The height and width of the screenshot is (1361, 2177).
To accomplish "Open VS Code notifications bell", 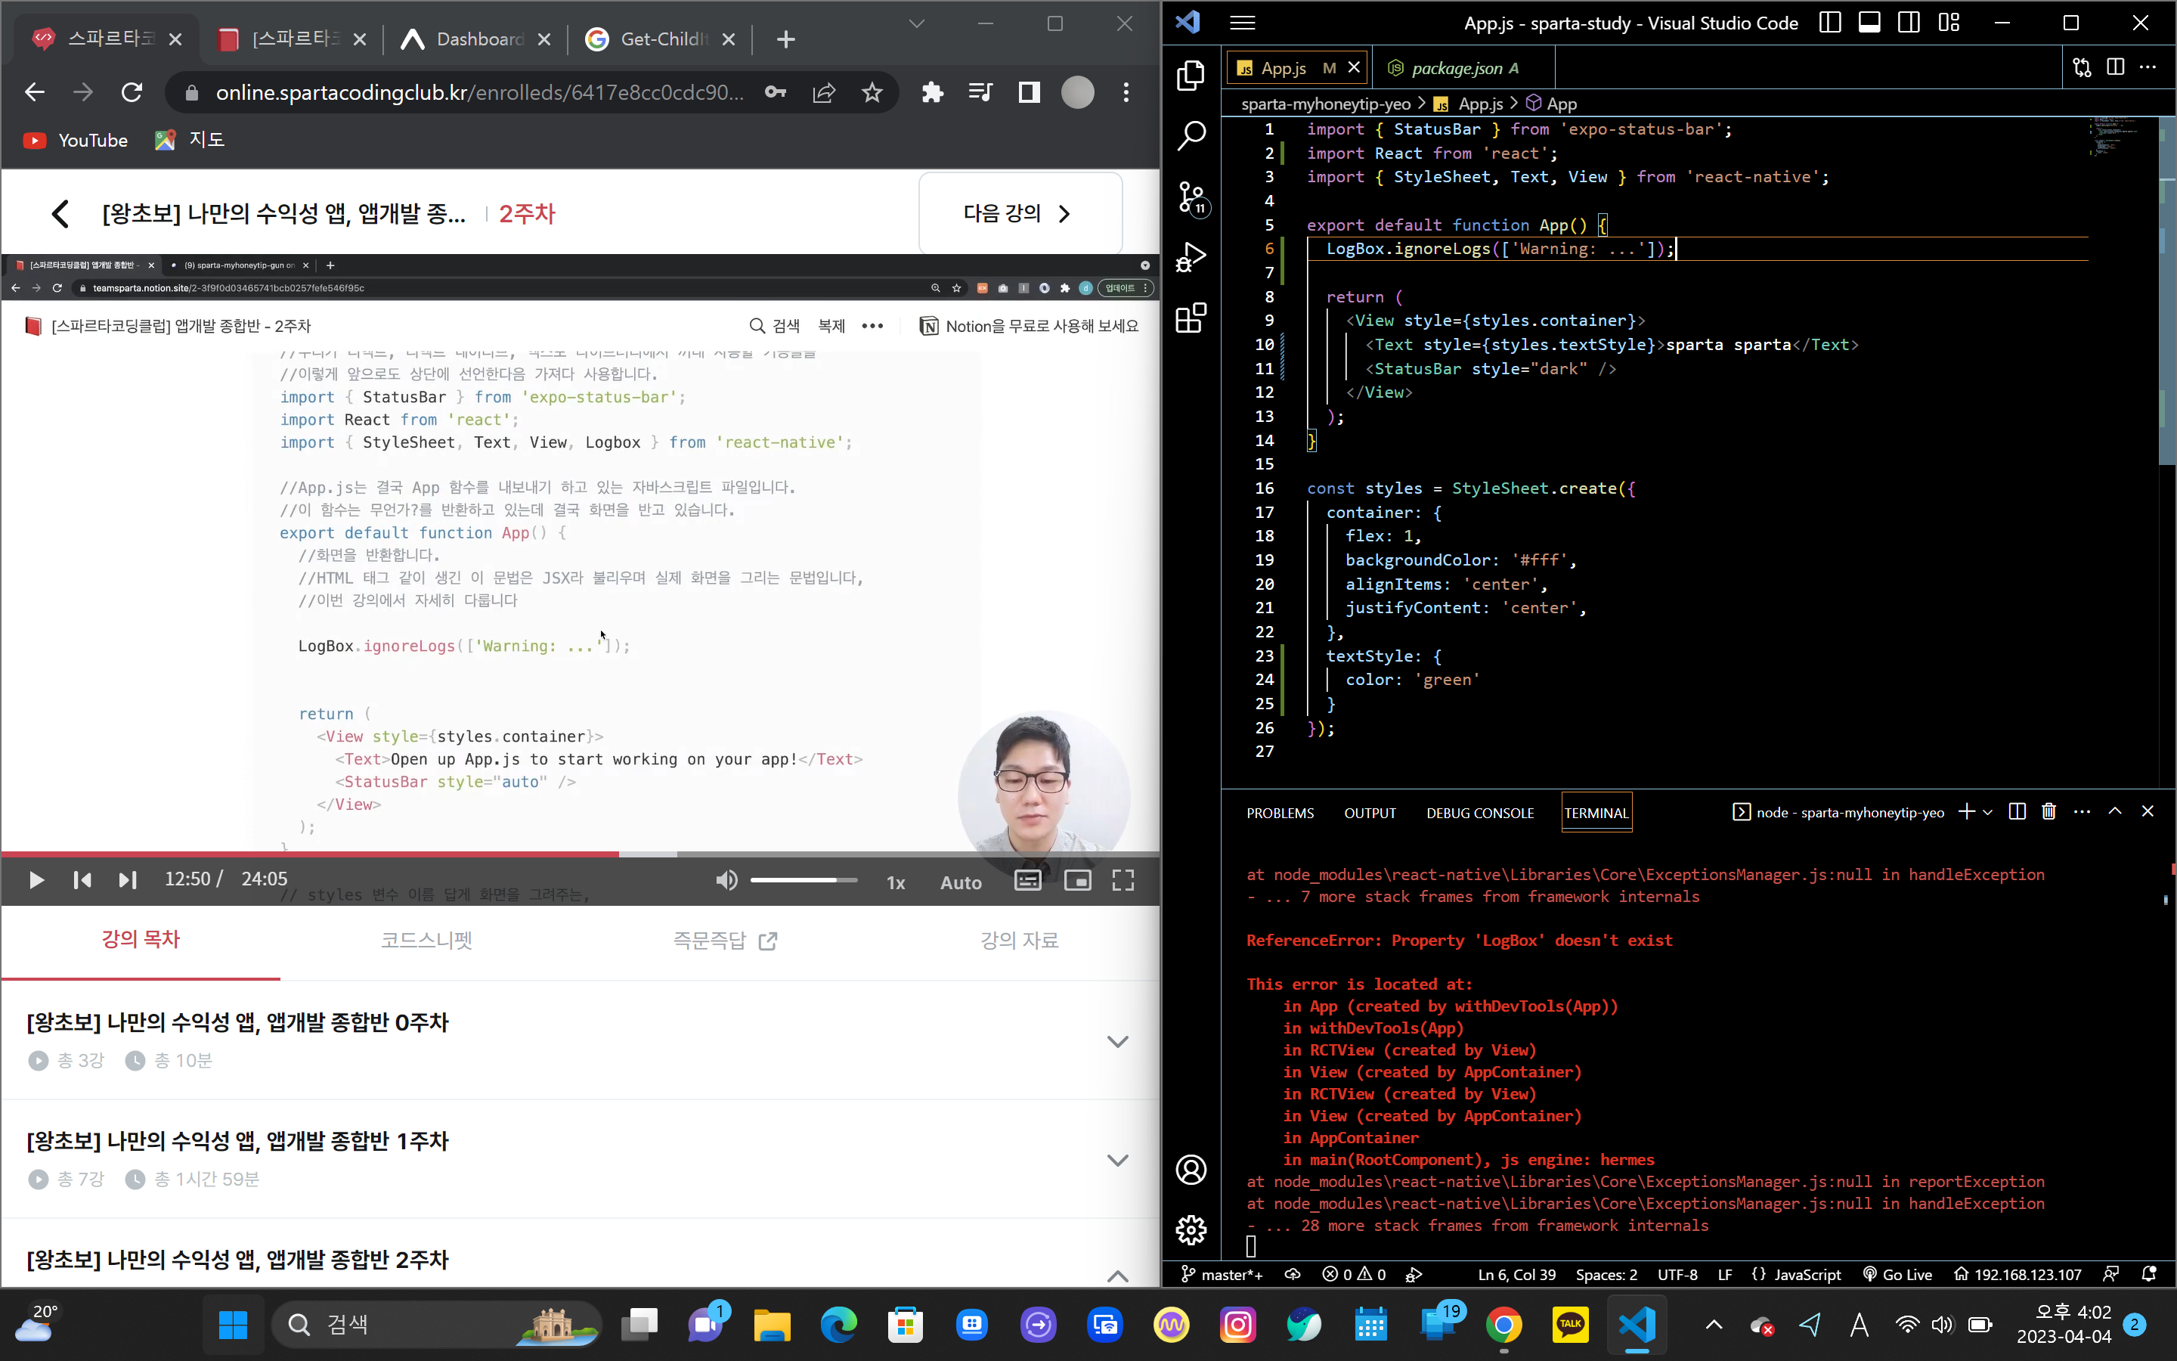I will 2149,1275.
